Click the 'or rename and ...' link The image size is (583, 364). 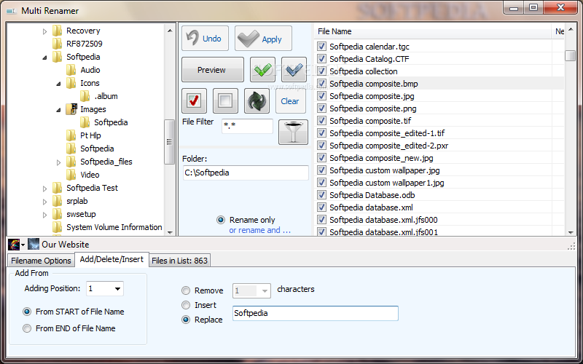point(259,230)
